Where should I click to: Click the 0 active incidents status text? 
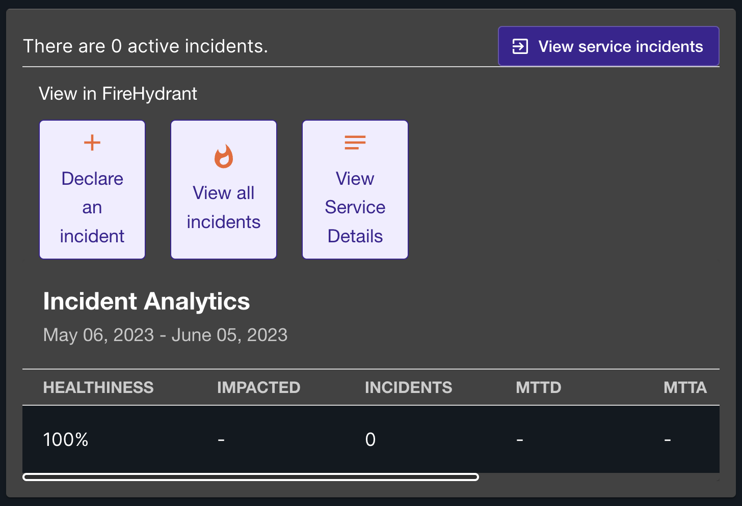145,46
